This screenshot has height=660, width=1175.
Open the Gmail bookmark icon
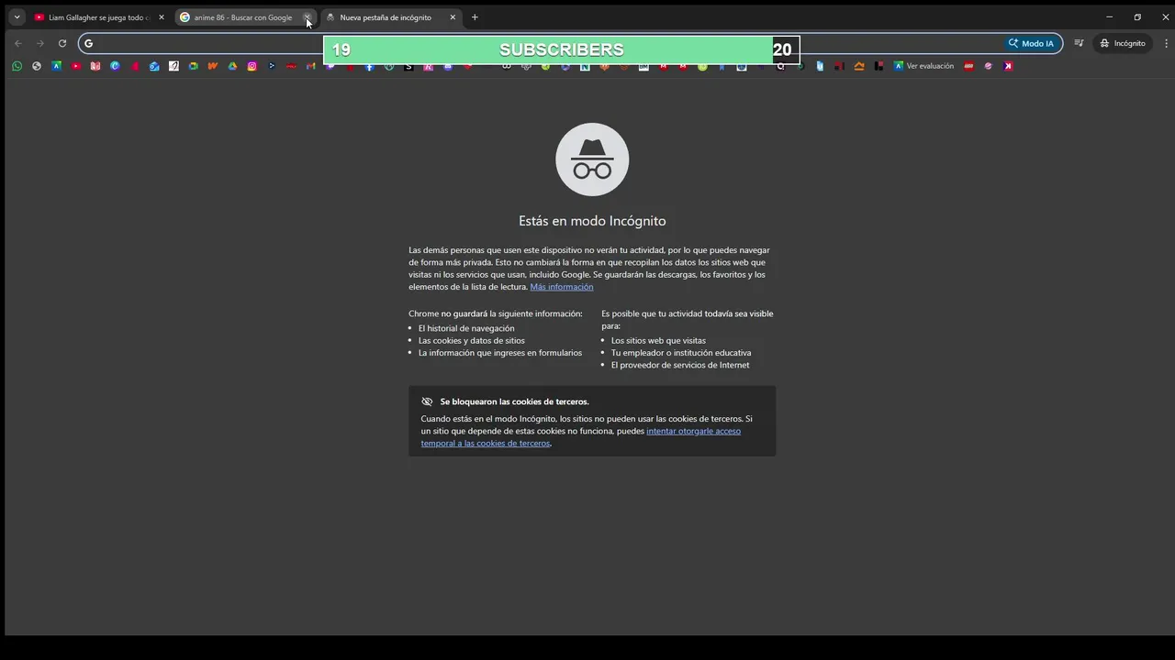311,66
